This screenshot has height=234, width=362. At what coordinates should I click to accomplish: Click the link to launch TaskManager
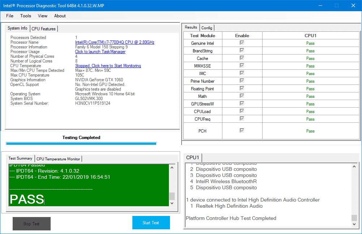click(x=100, y=52)
